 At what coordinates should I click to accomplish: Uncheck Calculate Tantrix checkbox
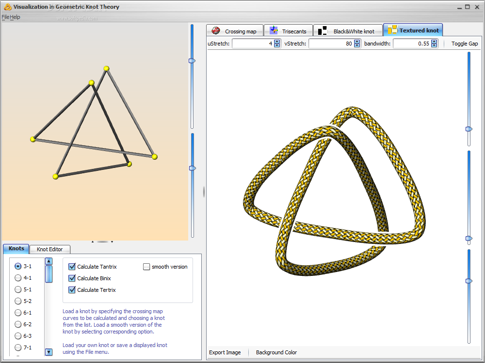click(72, 266)
